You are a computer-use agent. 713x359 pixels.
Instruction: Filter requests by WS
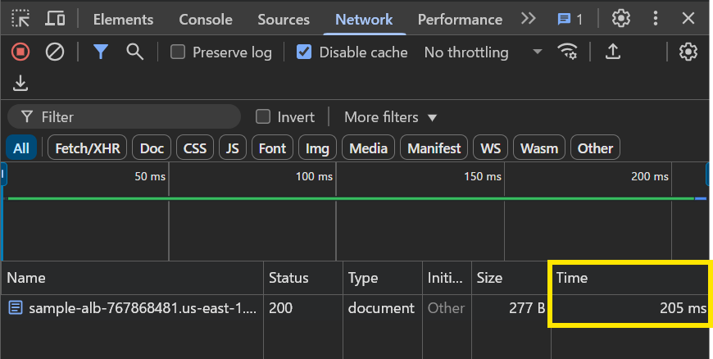[490, 148]
